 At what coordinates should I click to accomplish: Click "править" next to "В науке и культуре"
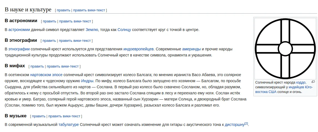click(64, 10)
